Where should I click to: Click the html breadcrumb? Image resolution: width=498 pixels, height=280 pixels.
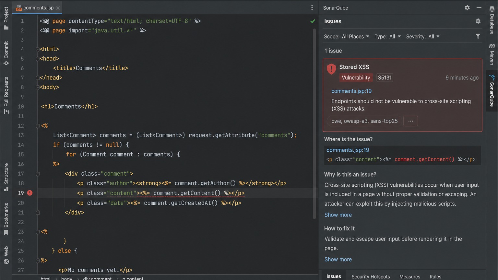pyautogui.click(x=45, y=278)
